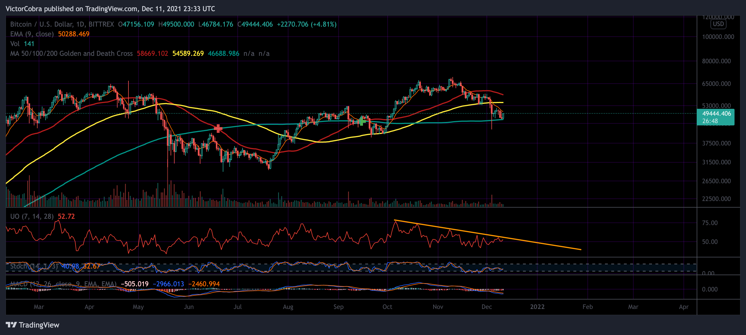The height and width of the screenshot is (335, 746).
Task: Click the Dec label on the time axis
Action: pyautogui.click(x=487, y=307)
